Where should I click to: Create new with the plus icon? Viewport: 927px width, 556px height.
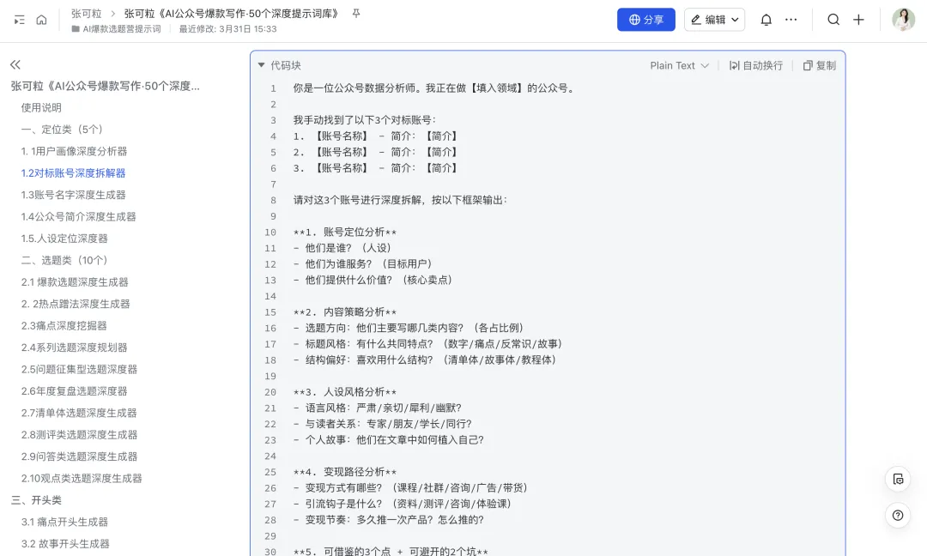[858, 20]
